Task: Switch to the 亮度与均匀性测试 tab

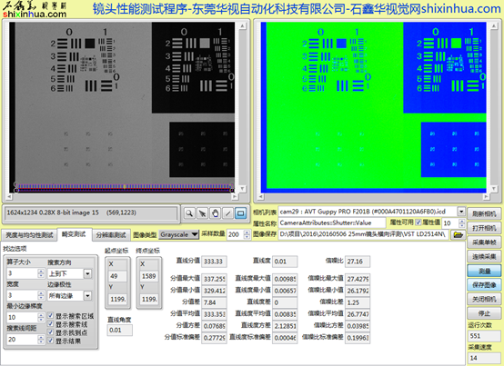Action: coord(29,235)
